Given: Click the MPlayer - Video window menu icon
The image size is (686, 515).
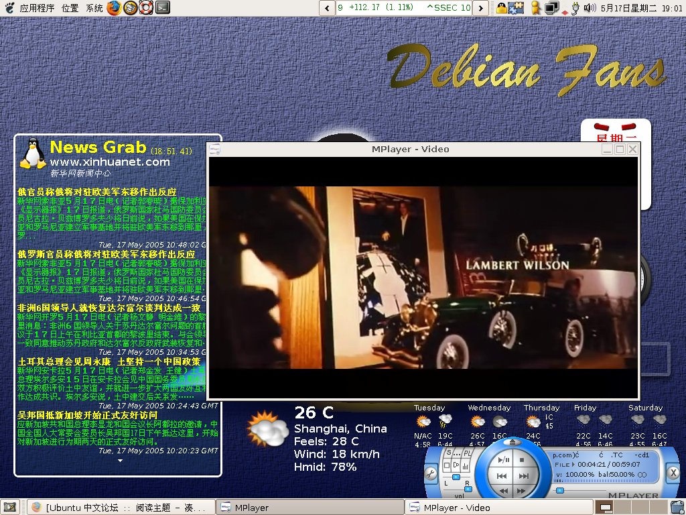Looking at the screenshot, I should [214, 150].
